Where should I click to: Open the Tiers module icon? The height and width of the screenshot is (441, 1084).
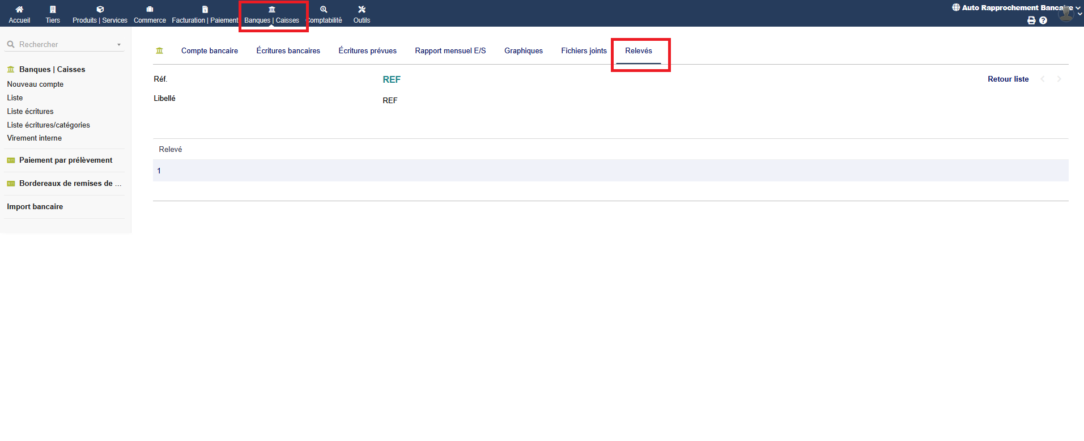(x=53, y=10)
